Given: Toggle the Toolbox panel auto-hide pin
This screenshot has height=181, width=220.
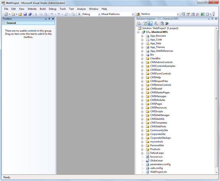Looking at the screenshot, I should (x=49, y=19).
